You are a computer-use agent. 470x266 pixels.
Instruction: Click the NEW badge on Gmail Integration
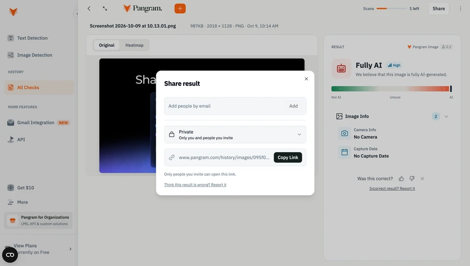[63, 123]
